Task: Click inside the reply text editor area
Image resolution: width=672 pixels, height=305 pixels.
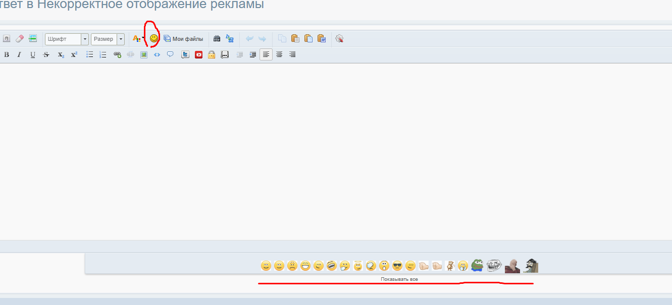Action: coord(336,151)
